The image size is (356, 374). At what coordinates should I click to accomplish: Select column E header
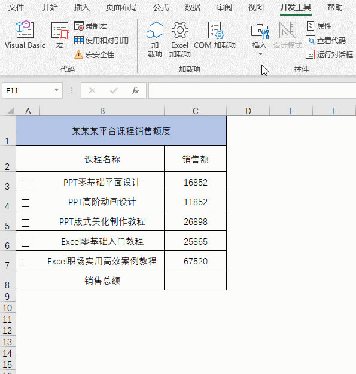tap(291, 111)
